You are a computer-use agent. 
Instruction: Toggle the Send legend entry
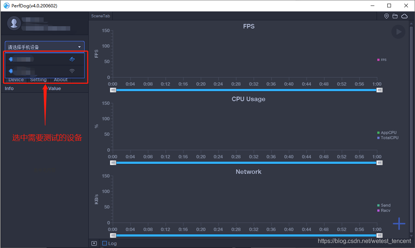coord(384,205)
